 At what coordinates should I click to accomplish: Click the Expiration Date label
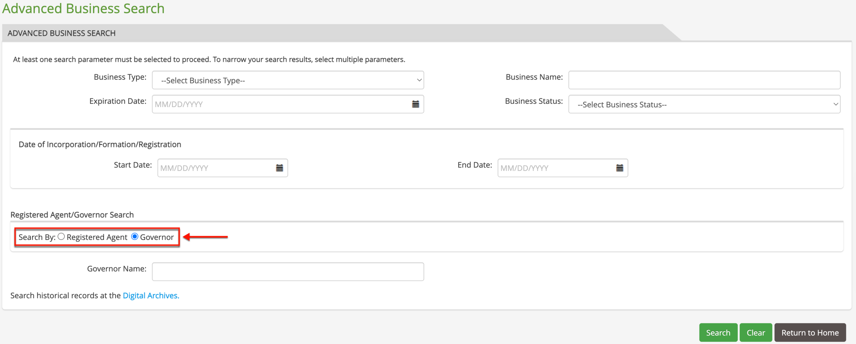coord(118,101)
